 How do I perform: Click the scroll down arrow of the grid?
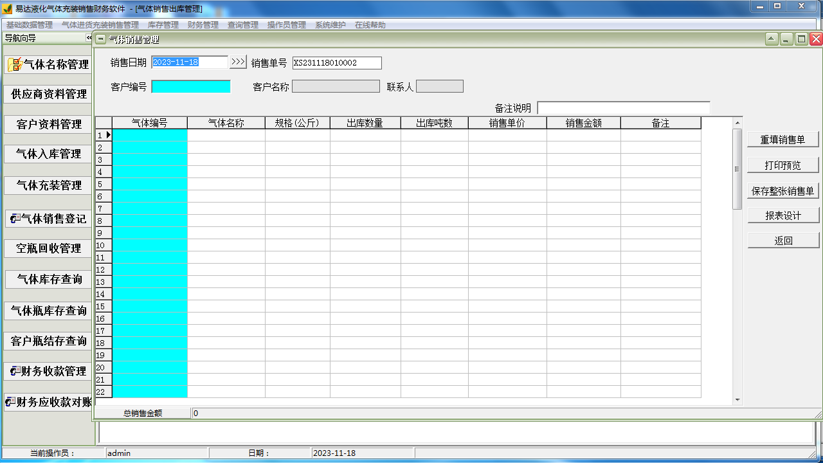(737, 400)
